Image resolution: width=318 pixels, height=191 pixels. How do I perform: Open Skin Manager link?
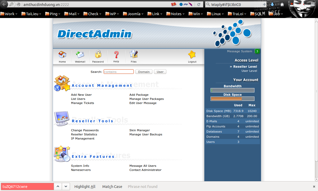coord(139,130)
